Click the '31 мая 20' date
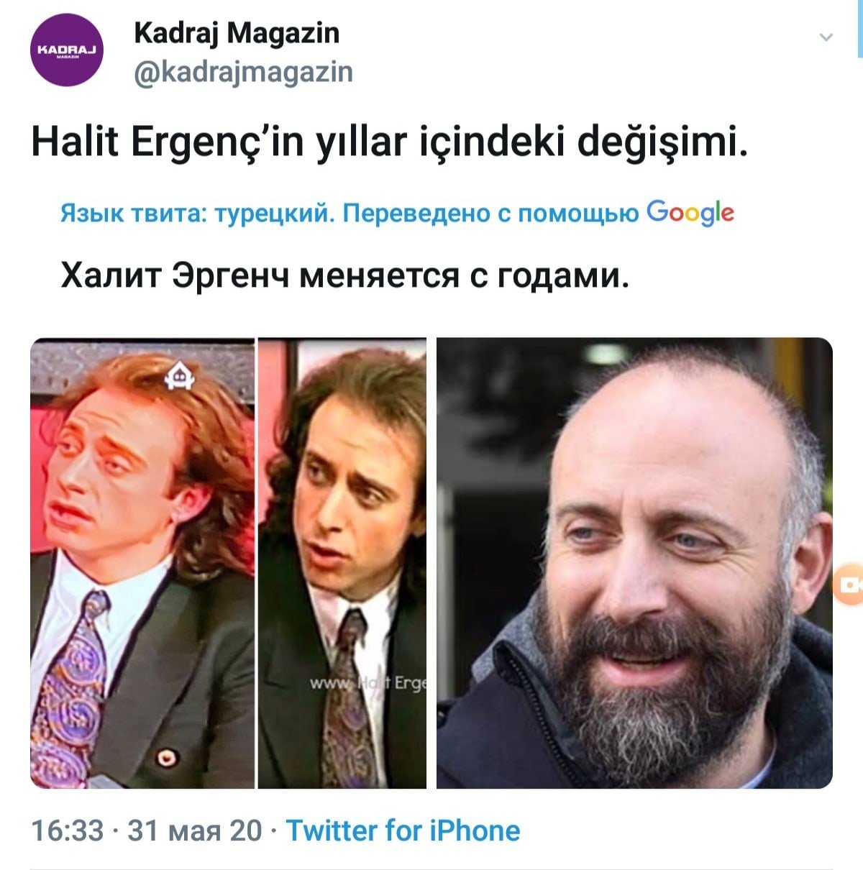This screenshot has width=863, height=870. (195, 830)
